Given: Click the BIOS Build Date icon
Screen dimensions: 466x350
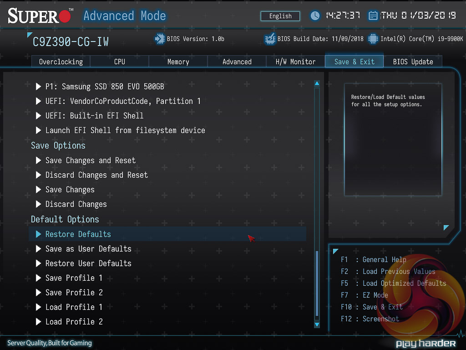Looking at the screenshot, I should point(270,39).
